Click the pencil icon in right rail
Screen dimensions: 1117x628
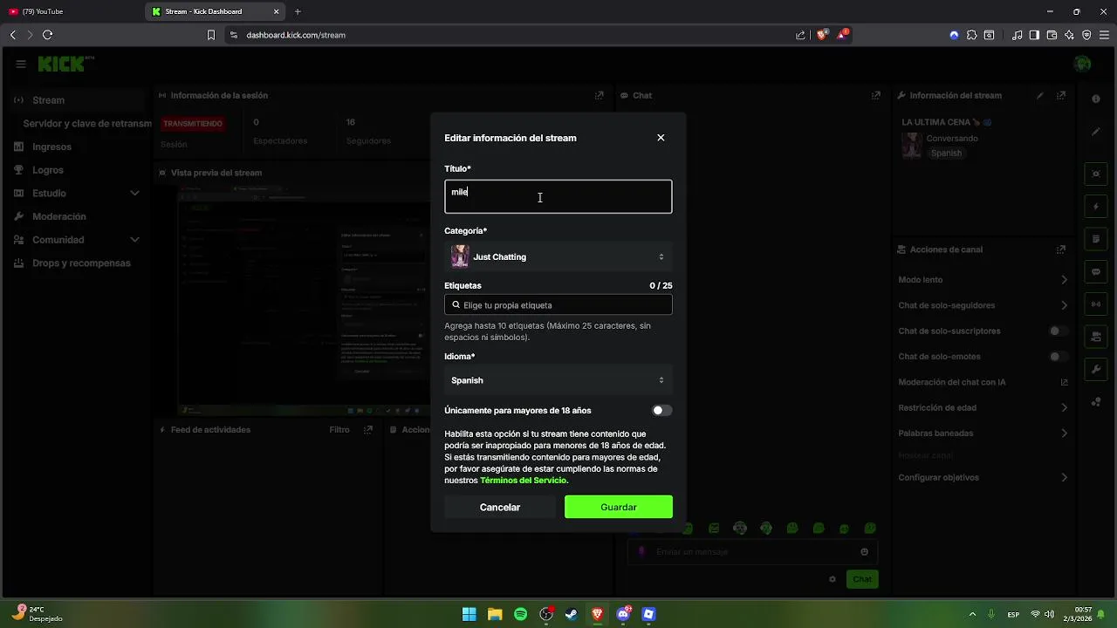click(1096, 132)
